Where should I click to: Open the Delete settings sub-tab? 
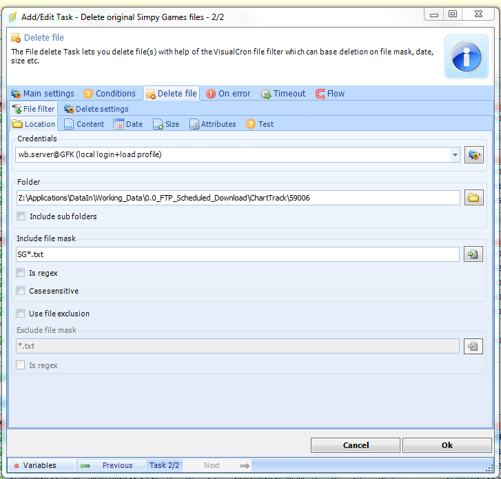pyautogui.click(x=96, y=109)
